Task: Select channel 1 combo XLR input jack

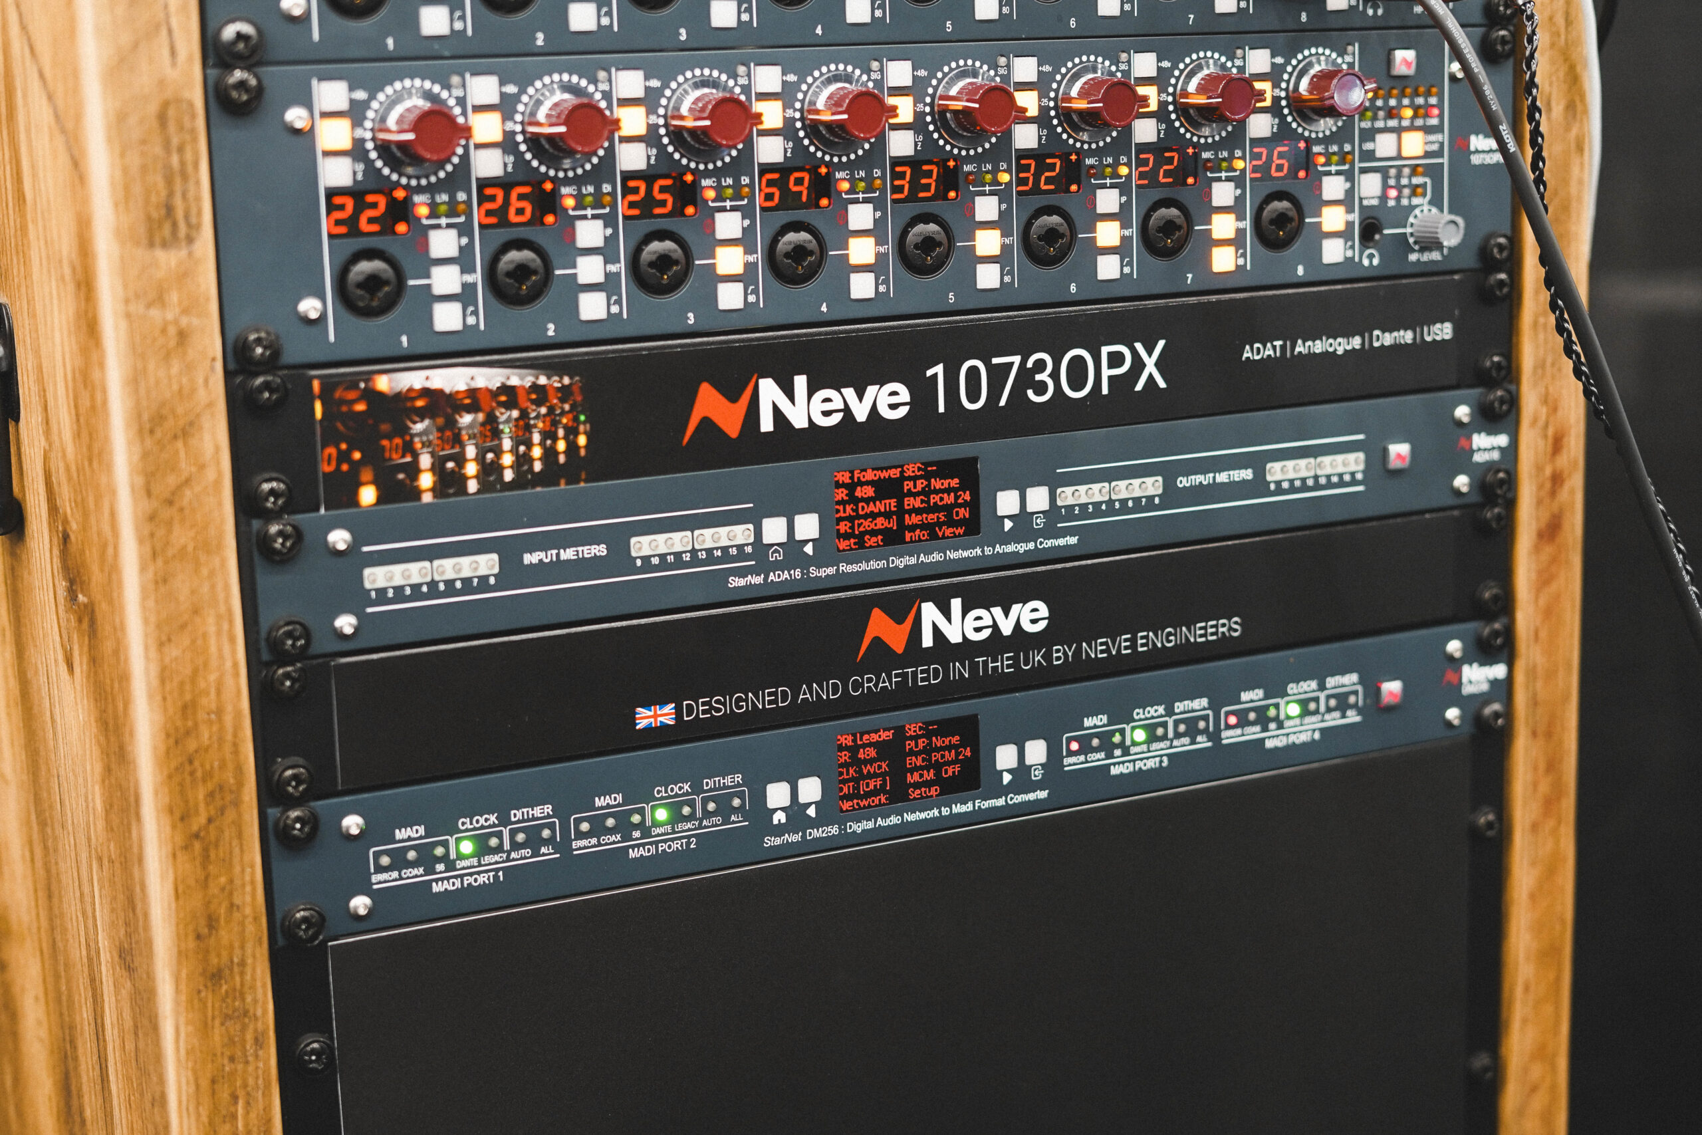Action: [373, 284]
